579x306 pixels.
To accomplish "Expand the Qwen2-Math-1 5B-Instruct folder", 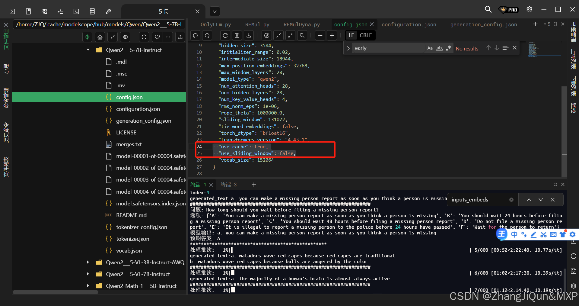I will (x=88, y=286).
